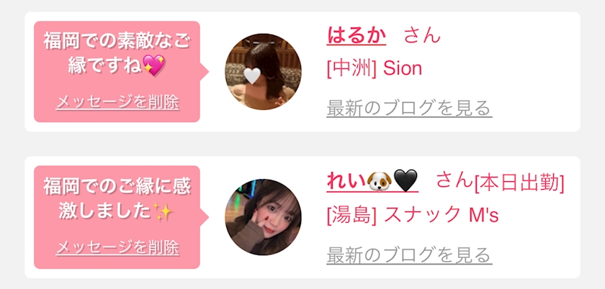Screen dimensions: 605x289
Task: Open the れい name link
Action: click(372, 181)
